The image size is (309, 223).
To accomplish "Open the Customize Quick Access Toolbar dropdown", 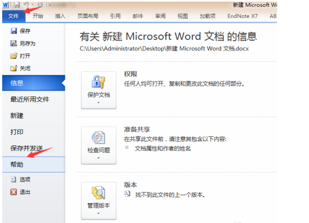I will tap(49, 5).
